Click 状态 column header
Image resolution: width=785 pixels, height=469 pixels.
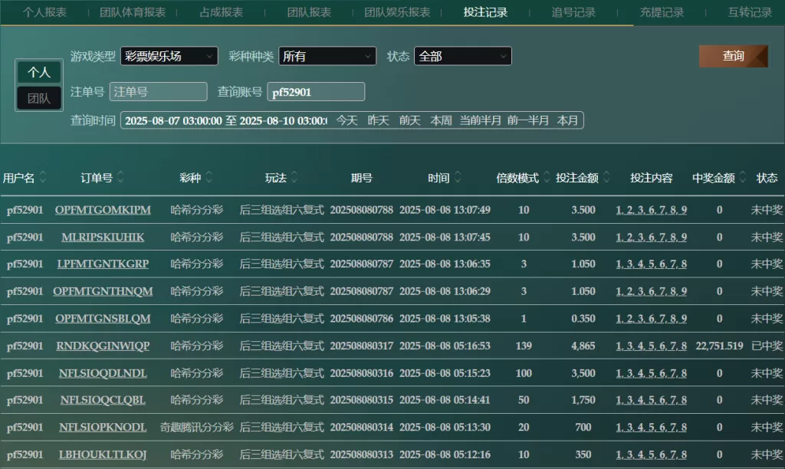(x=767, y=178)
